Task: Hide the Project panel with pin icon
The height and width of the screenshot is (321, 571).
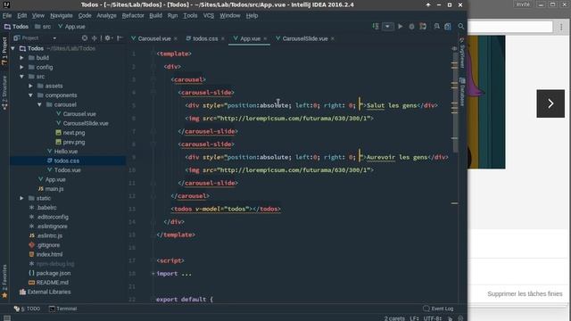Action: click(120, 37)
